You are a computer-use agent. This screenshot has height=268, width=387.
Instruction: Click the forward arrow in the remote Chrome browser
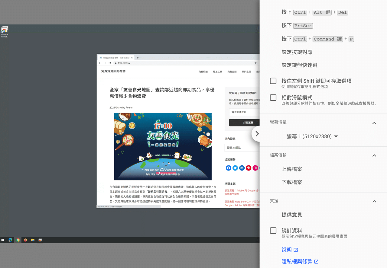(x=105, y=63)
